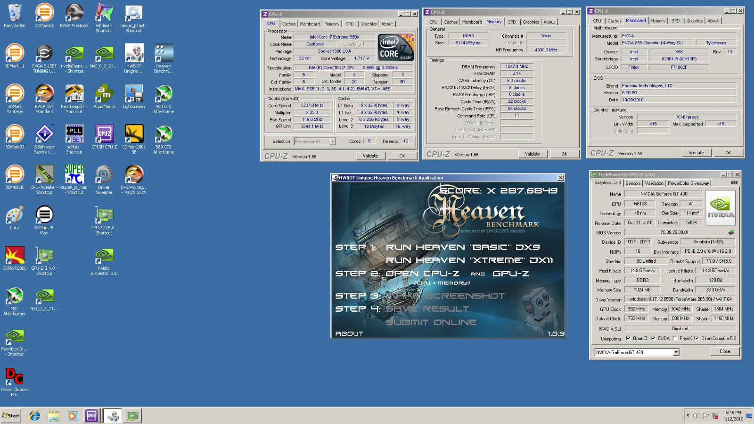Open Memory tab in right CPU-Z window
The width and height of the screenshot is (754, 424).
[x=657, y=21]
